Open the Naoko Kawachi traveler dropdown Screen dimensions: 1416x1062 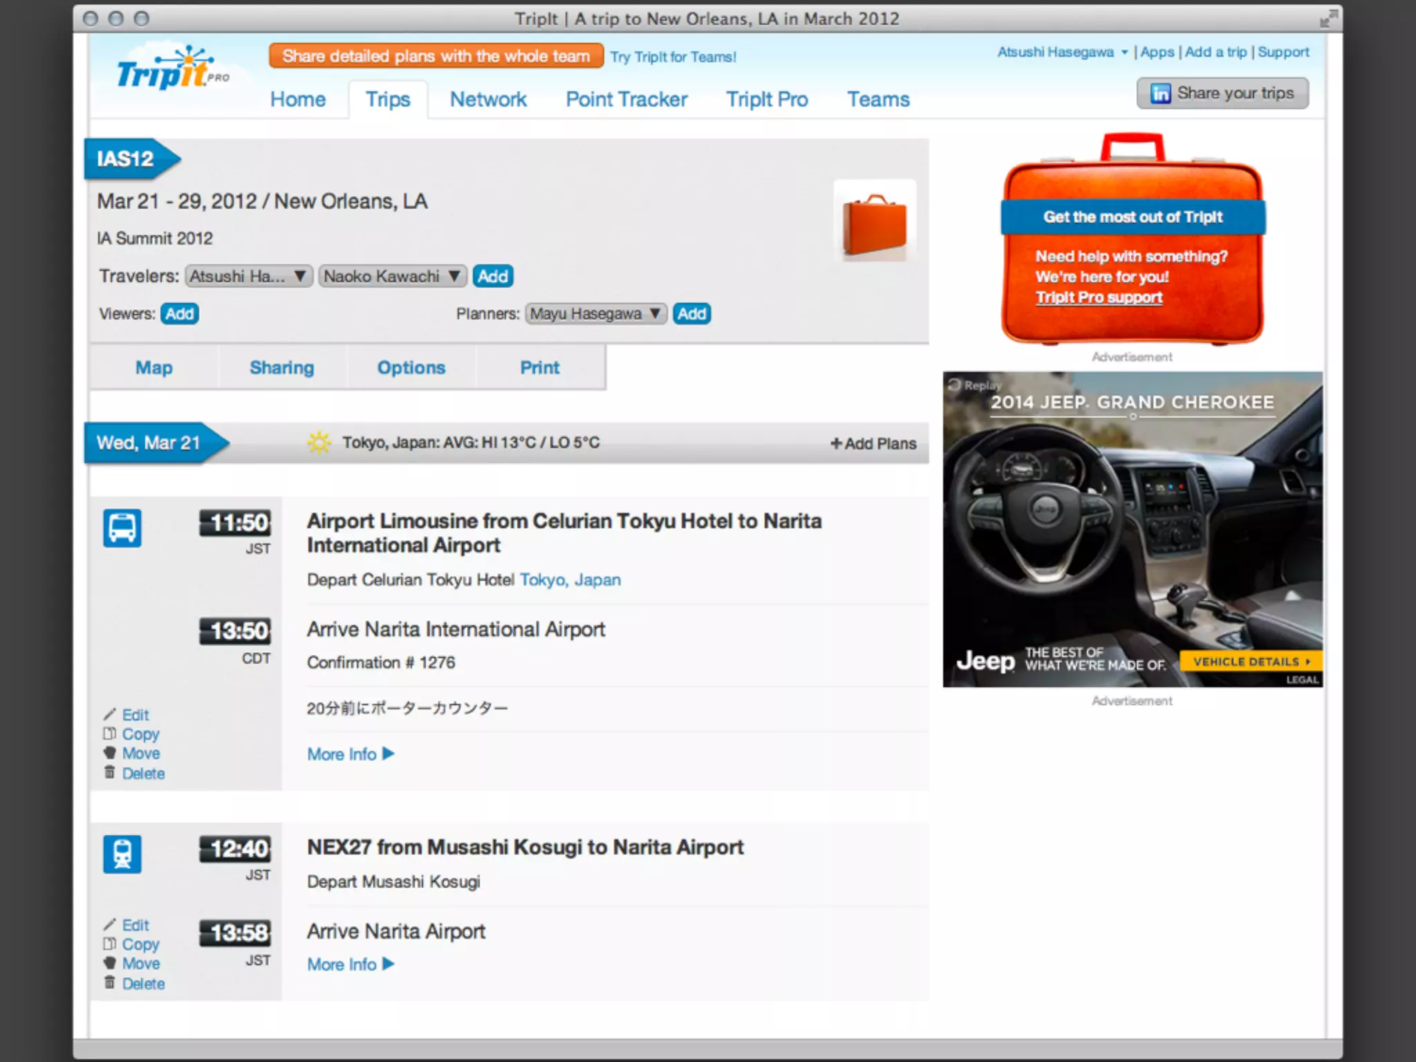click(391, 277)
